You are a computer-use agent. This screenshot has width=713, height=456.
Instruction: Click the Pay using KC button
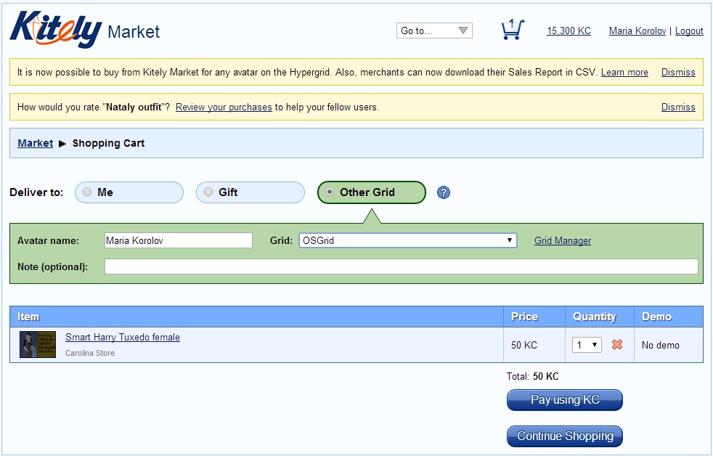click(564, 400)
